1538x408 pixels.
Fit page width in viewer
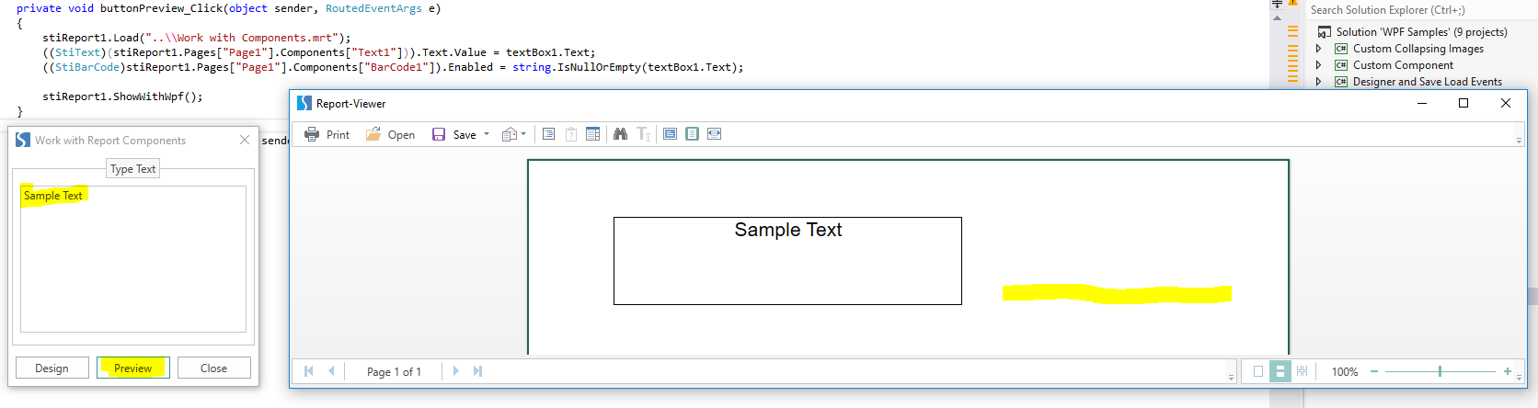coord(714,134)
